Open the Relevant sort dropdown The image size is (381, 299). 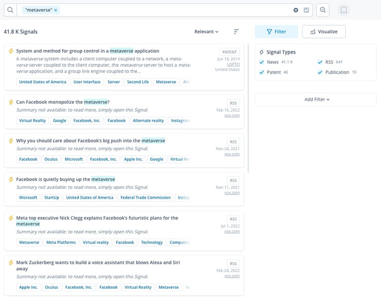point(206,32)
